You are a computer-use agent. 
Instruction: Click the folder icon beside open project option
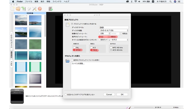(68, 61)
